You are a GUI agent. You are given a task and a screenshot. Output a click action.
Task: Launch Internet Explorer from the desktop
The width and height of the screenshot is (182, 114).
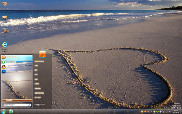(x=5, y=47)
